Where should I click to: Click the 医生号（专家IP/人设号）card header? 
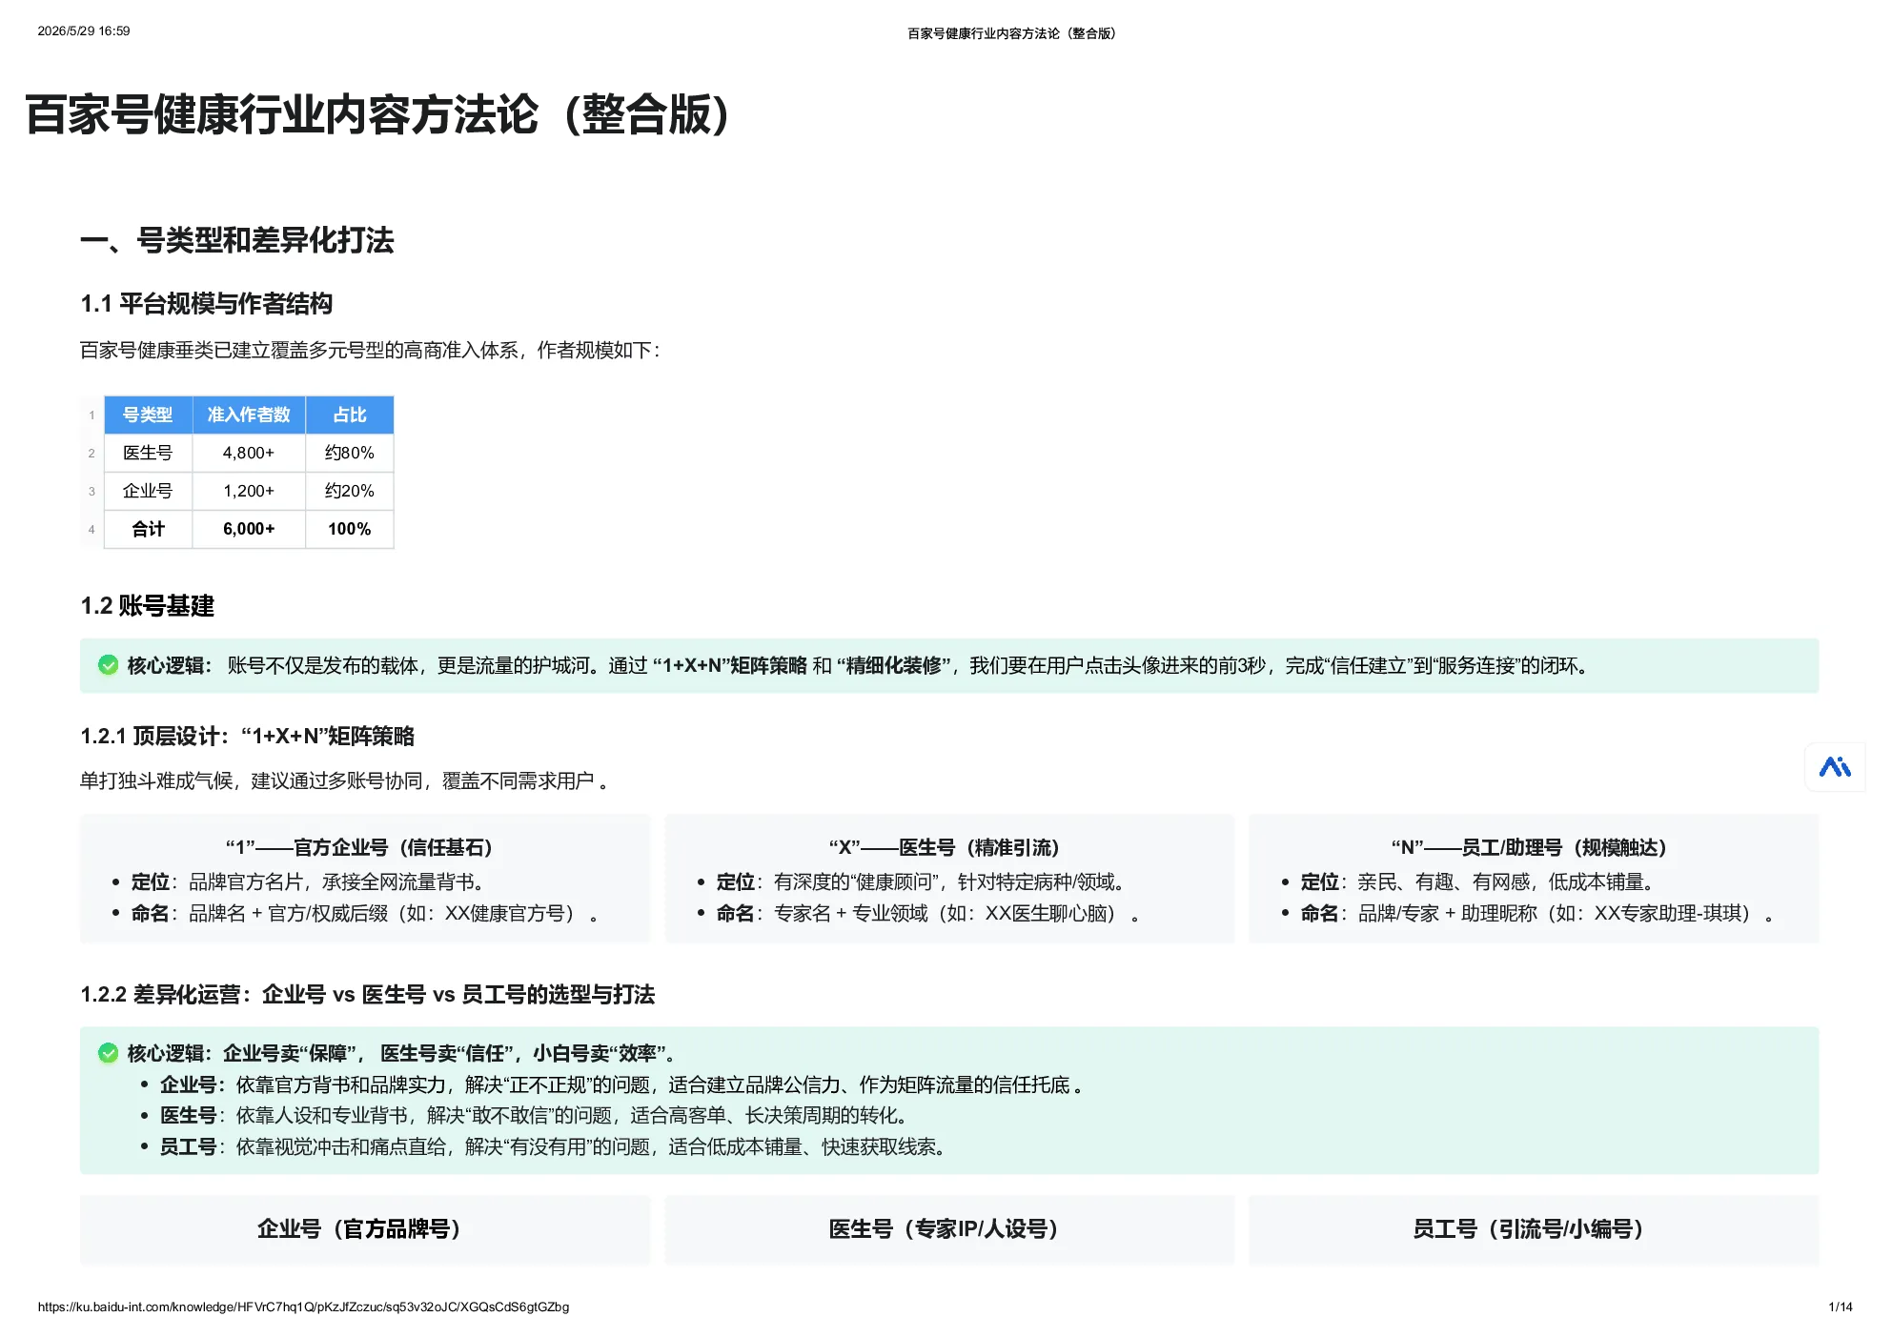tap(949, 1229)
